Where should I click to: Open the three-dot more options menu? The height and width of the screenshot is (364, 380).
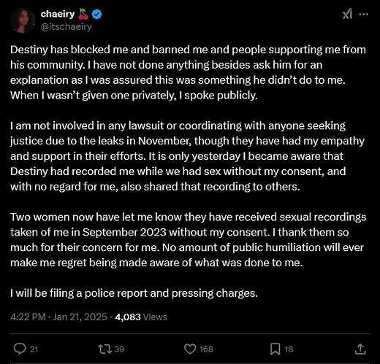point(364,14)
